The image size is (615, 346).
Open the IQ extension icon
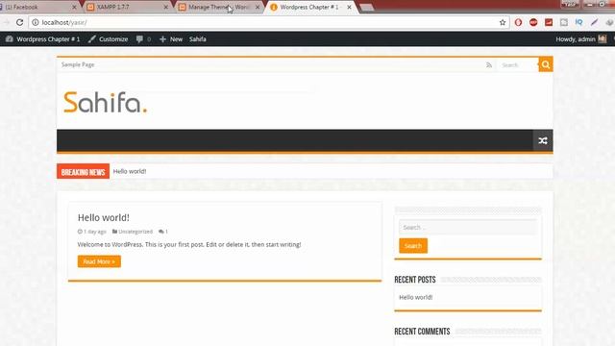click(578, 22)
